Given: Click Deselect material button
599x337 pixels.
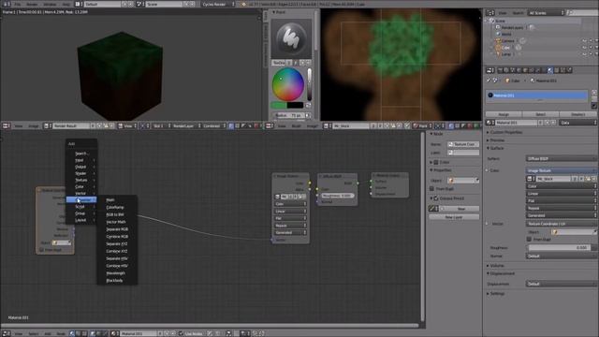Looking at the screenshot, I should point(577,114).
